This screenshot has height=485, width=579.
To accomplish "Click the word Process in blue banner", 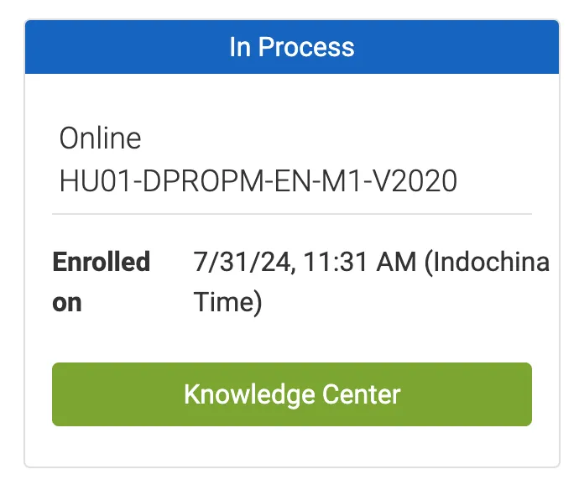I will 306,47.
